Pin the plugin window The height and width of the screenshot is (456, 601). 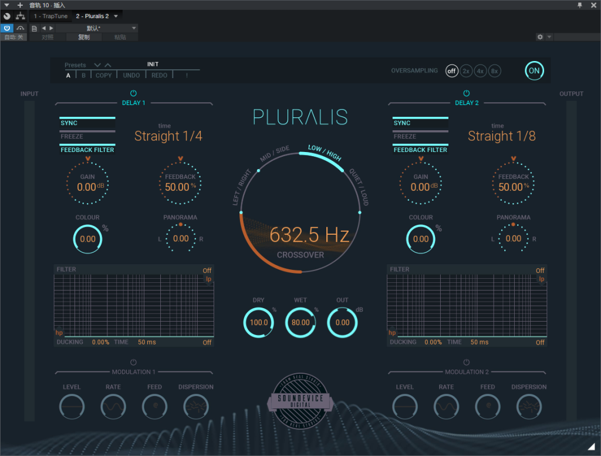coord(579,5)
